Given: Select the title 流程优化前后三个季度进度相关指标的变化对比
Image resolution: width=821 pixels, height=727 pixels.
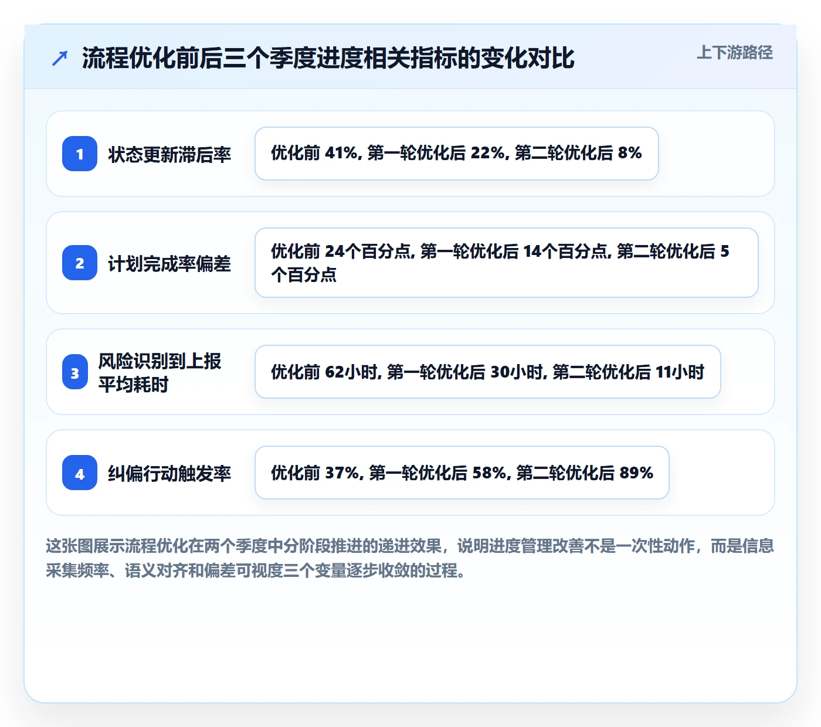Looking at the screenshot, I should (328, 58).
